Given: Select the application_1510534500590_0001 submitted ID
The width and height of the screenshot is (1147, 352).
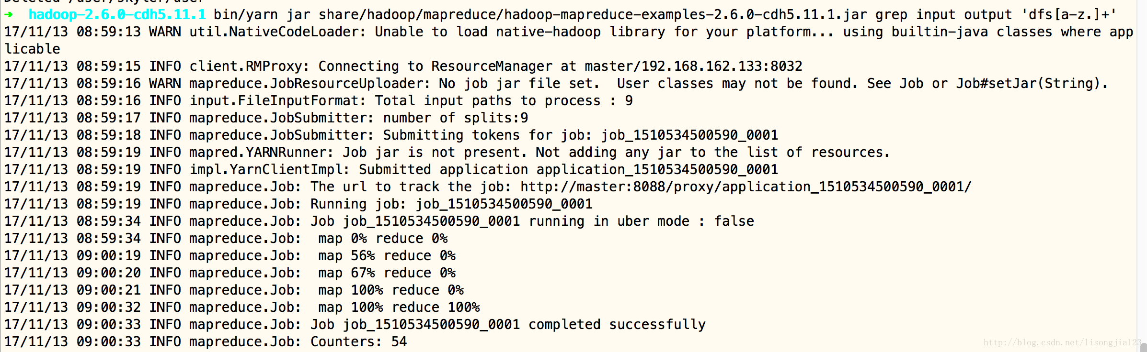Looking at the screenshot, I should [x=657, y=170].
